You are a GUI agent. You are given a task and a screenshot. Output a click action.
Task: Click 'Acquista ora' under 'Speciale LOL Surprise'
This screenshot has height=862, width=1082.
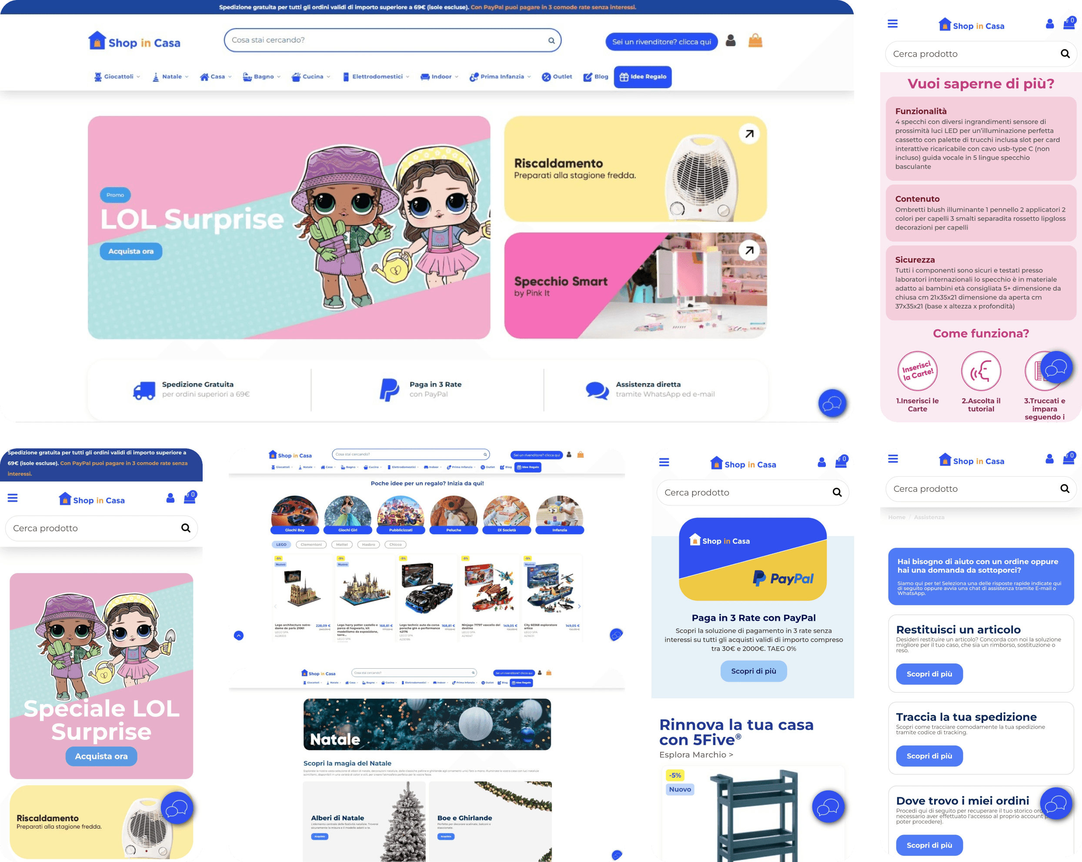click(x=101, y=756)
